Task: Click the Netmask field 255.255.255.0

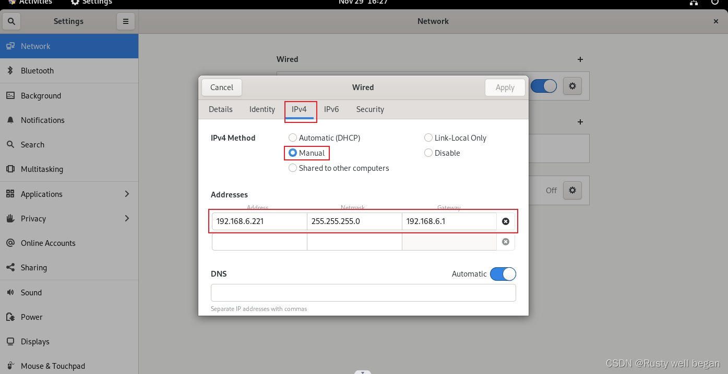Action: (354, 221)
